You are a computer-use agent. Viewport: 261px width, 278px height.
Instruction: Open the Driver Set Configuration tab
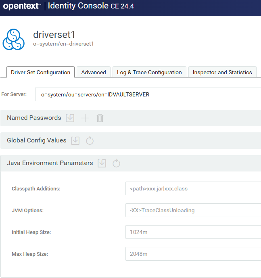pos(41,72)
